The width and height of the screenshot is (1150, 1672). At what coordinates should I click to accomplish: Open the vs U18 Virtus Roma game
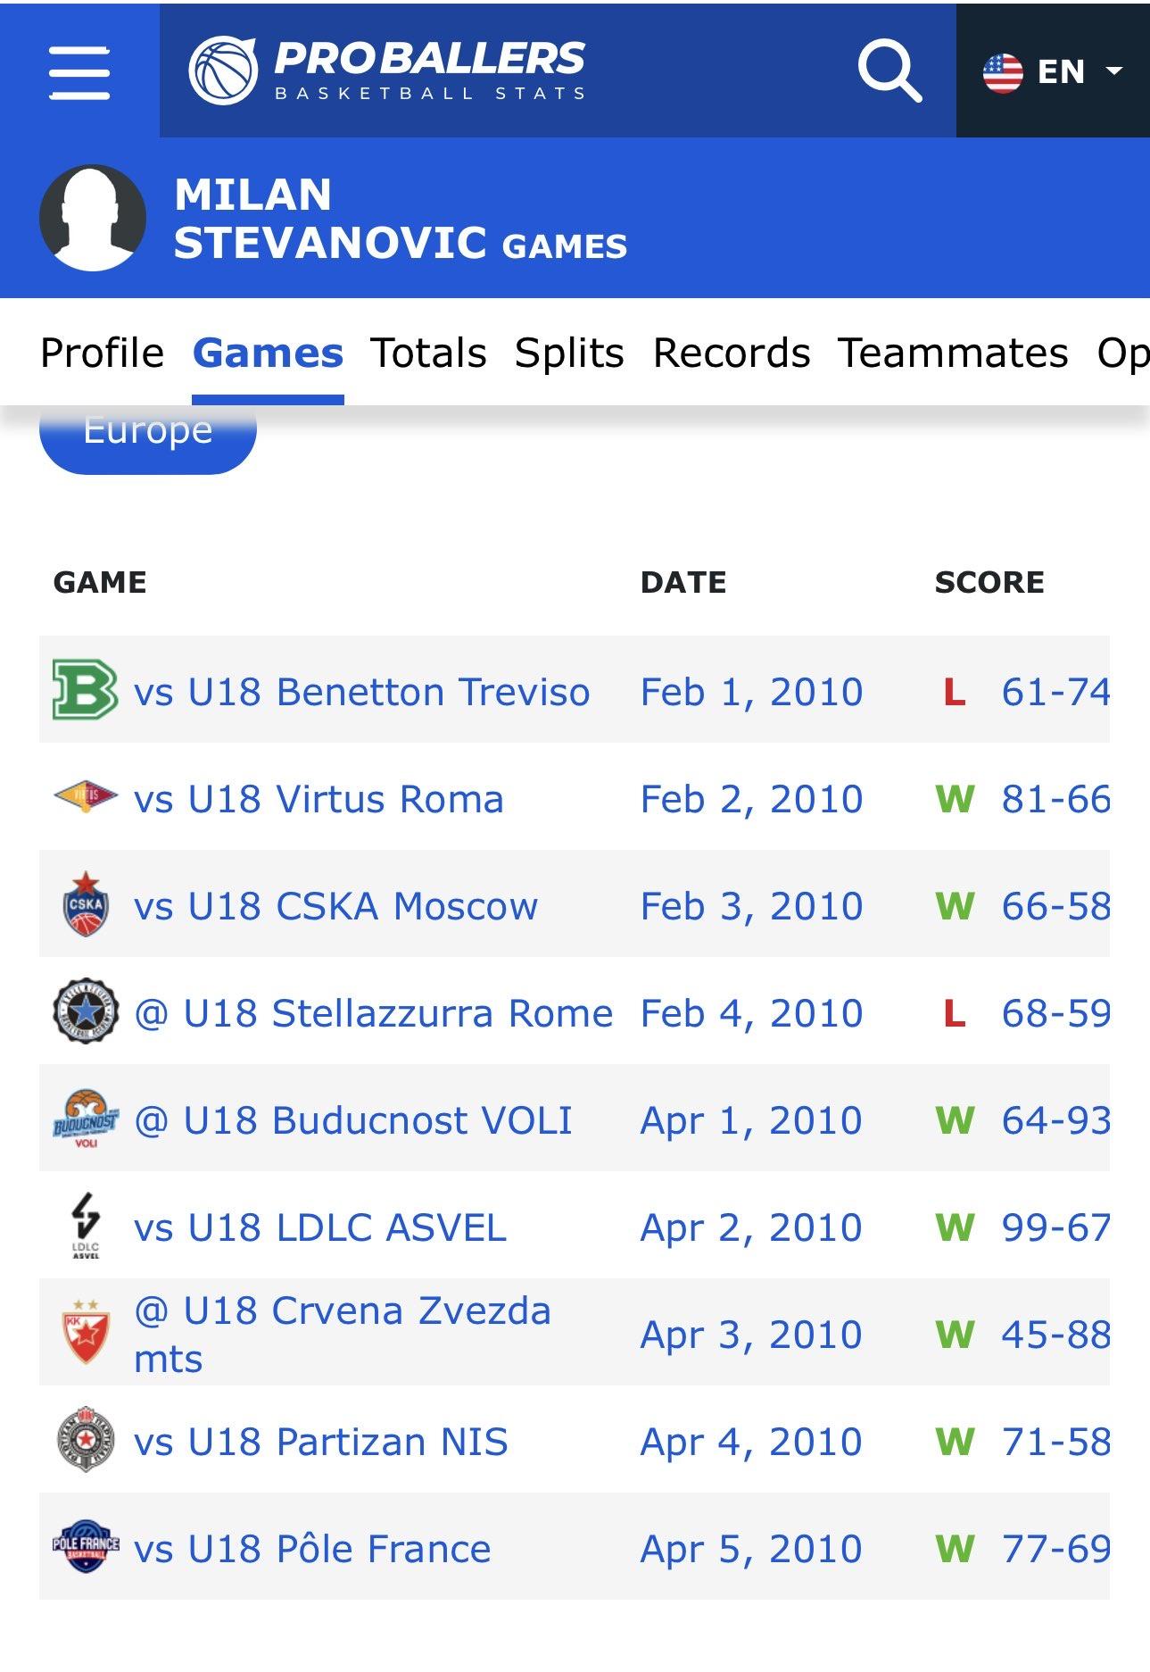click(319, 799)
